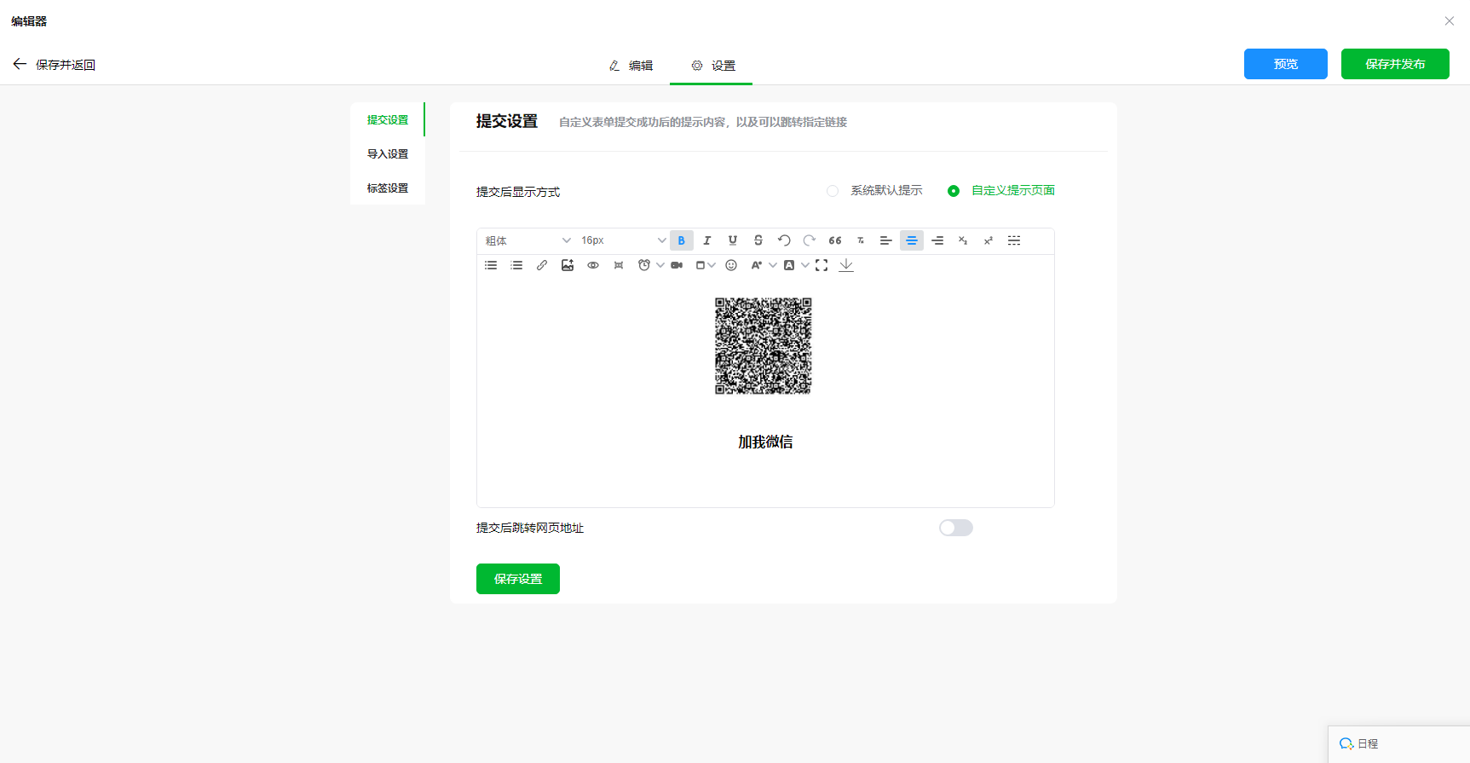Insert an emoji
1470x763 pixels.
(731, 265)
